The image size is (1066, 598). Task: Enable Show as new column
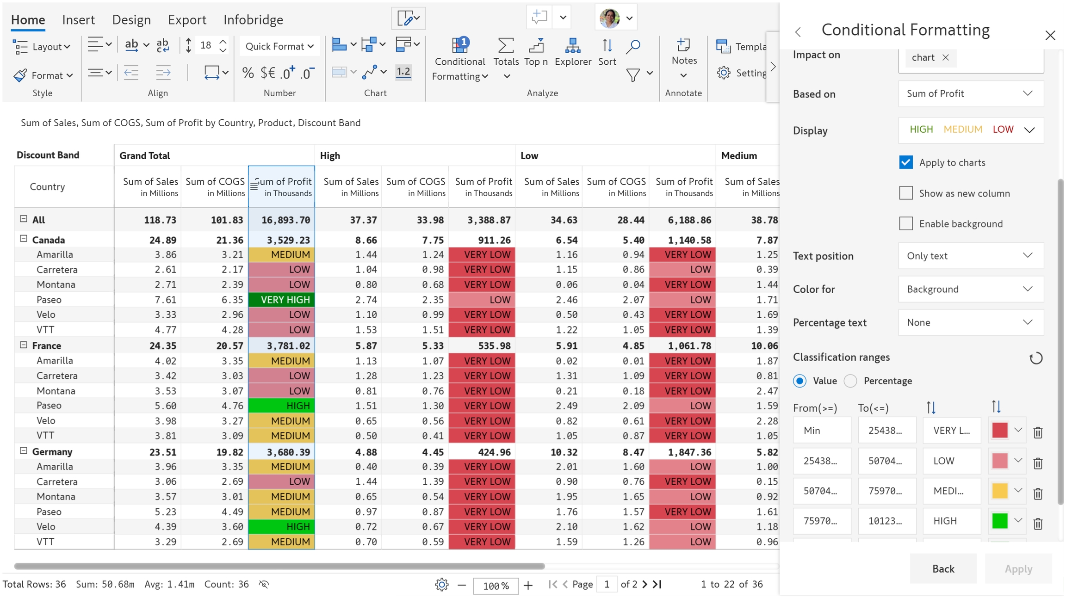pos(906,193)
